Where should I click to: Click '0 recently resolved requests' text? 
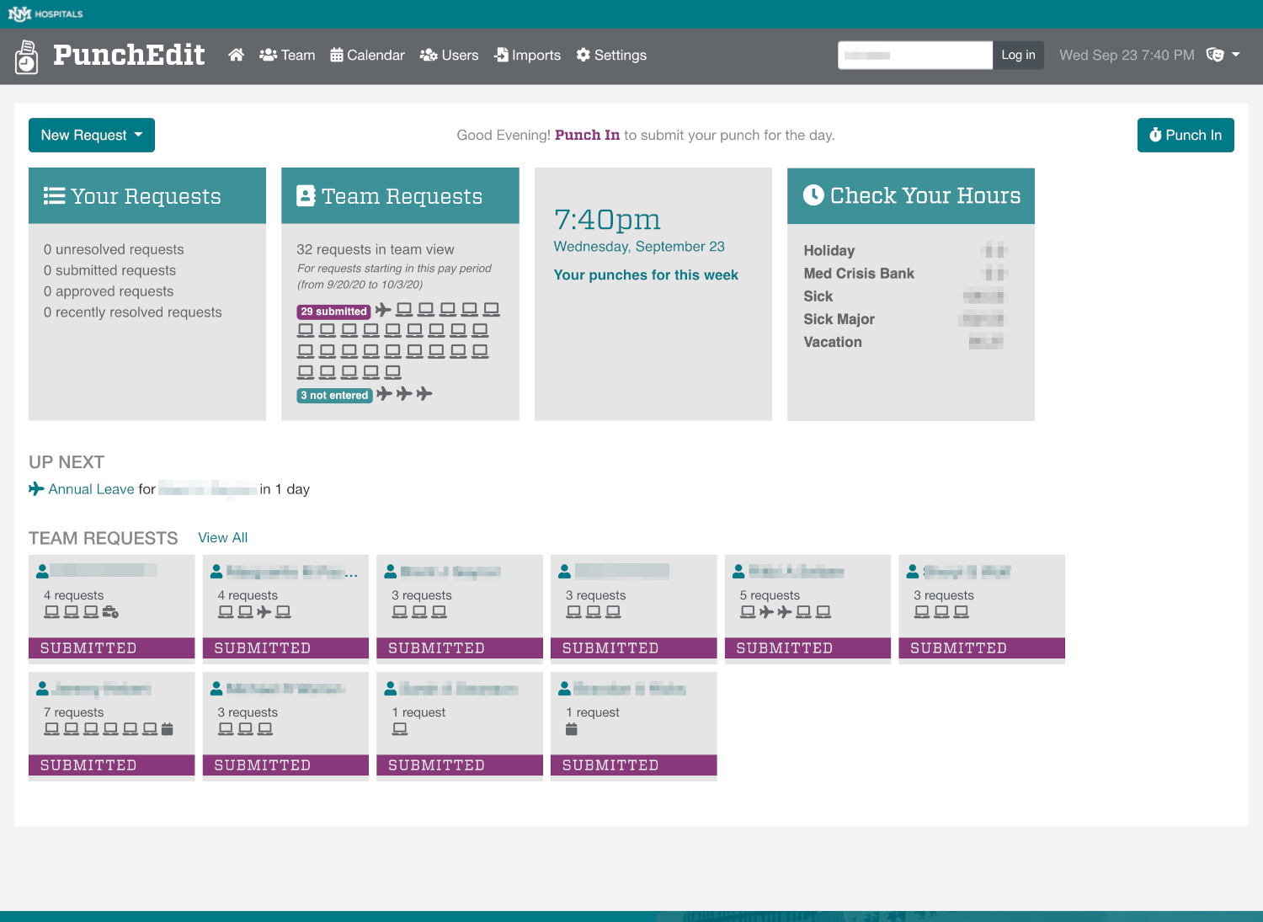click(133, 312)
